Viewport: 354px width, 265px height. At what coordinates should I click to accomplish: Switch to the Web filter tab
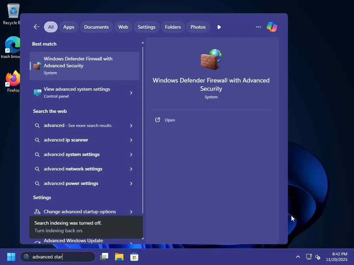tap(123, 27)
